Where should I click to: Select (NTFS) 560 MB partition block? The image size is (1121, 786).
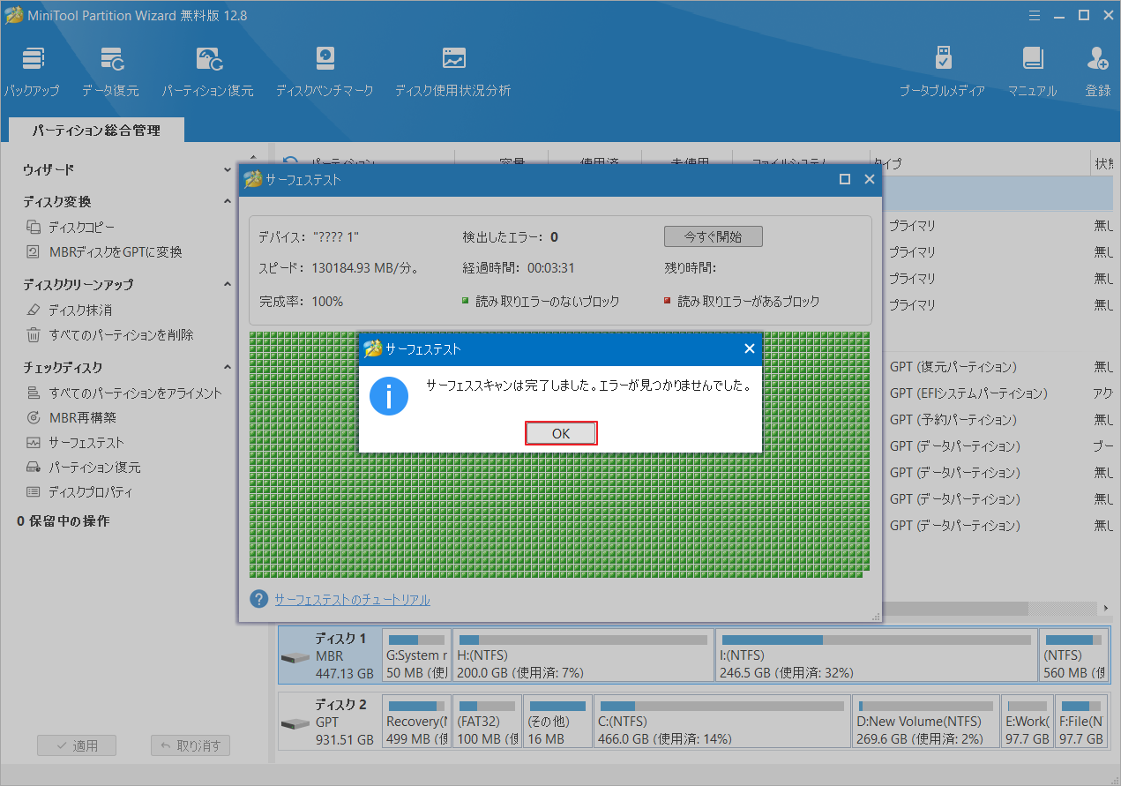click(1073, 655)
